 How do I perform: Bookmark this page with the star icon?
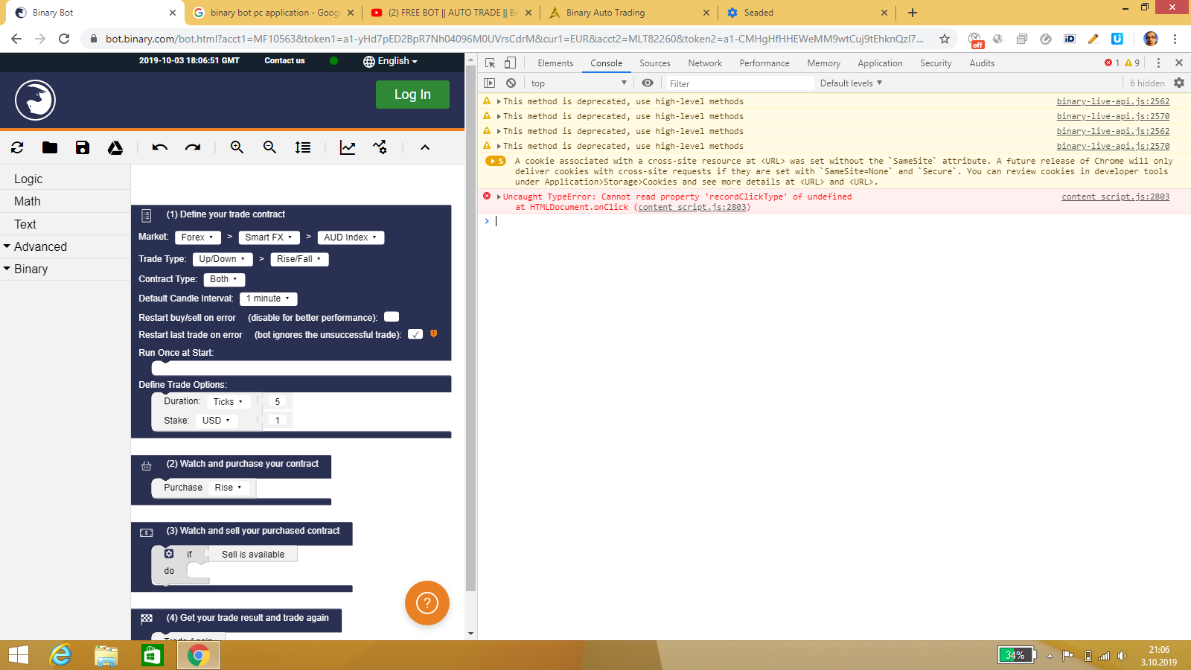pyautogui.click(x=945, y=39)
